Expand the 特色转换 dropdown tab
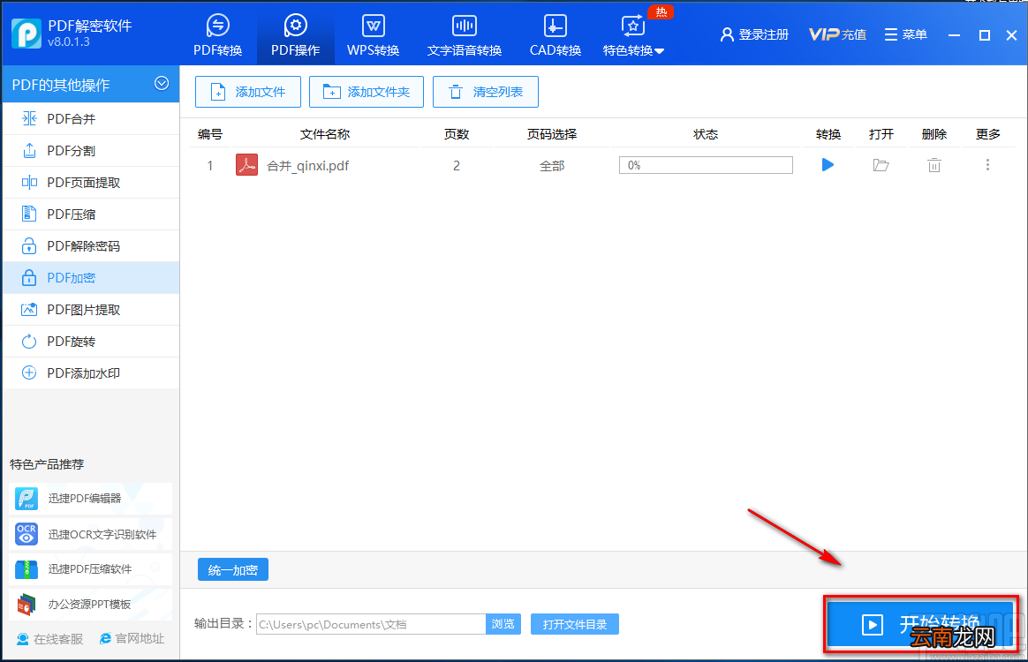Screen dimensions: 1028x662 pos(633,34)
